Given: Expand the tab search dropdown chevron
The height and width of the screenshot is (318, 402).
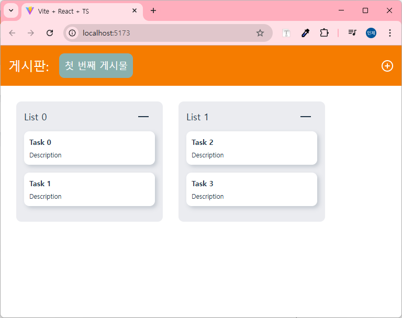Looking at the screenshot, I should tap(11, 10).
